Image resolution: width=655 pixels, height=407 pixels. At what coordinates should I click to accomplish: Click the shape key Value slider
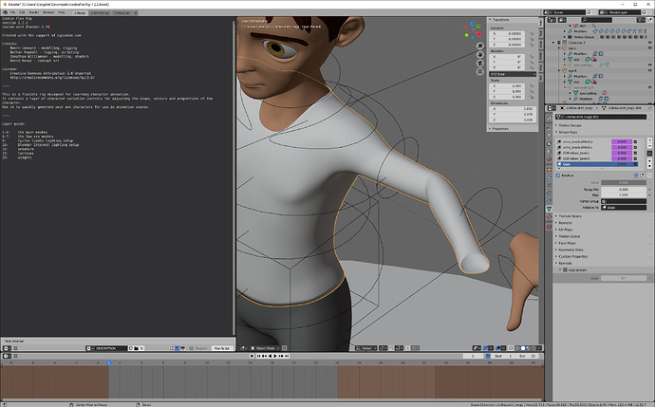[x=624, y=182]
